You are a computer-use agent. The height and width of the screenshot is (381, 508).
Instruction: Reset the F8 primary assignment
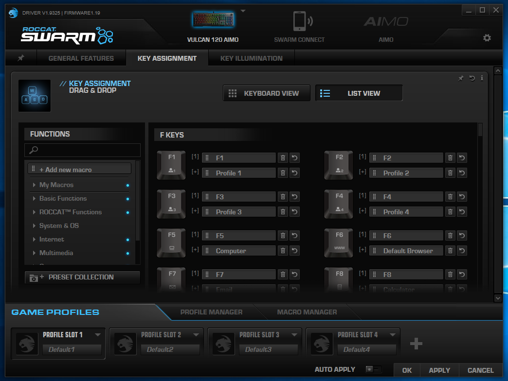(x=462, y=274)
